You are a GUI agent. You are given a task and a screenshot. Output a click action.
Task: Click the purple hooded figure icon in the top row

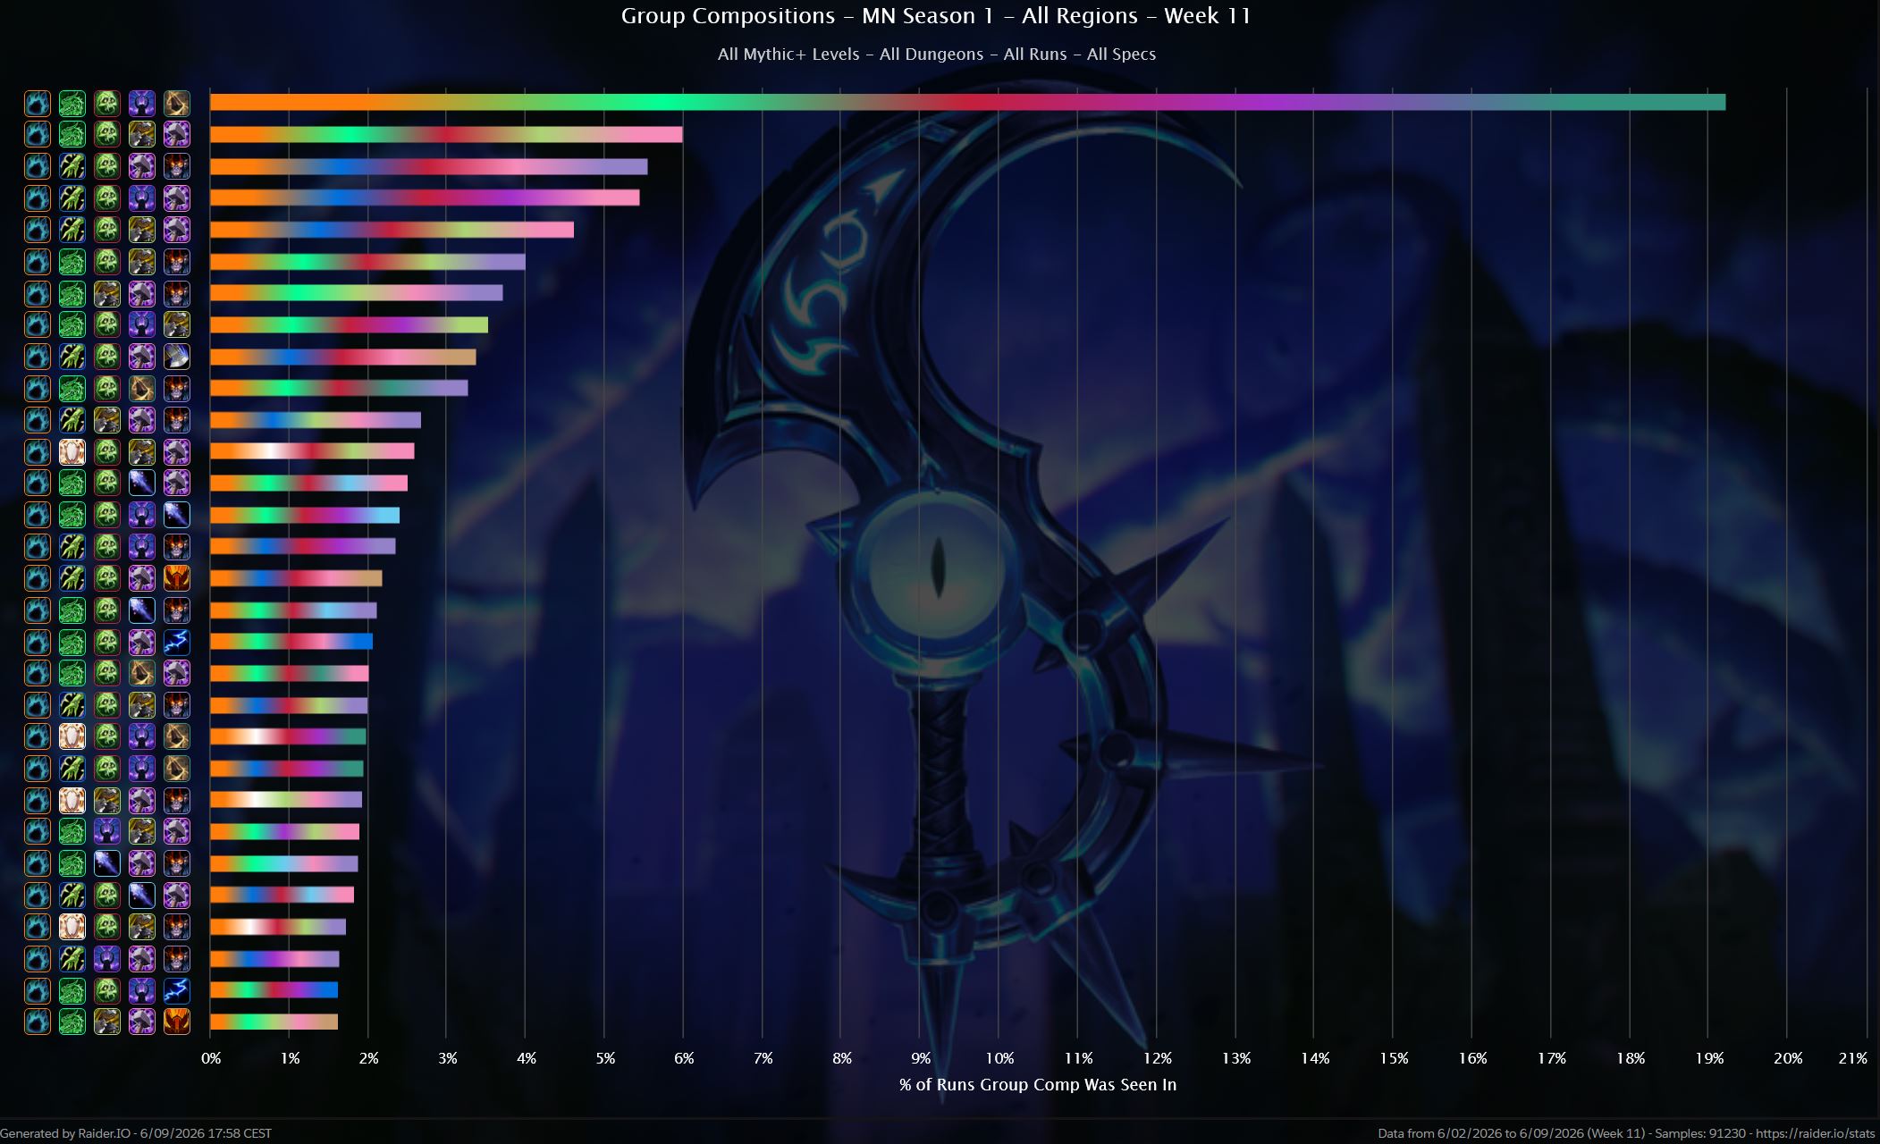coord(142,103)
